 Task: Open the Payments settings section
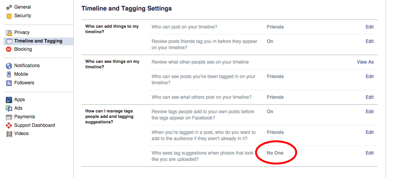pyautogui.click(x=25, y=117)
